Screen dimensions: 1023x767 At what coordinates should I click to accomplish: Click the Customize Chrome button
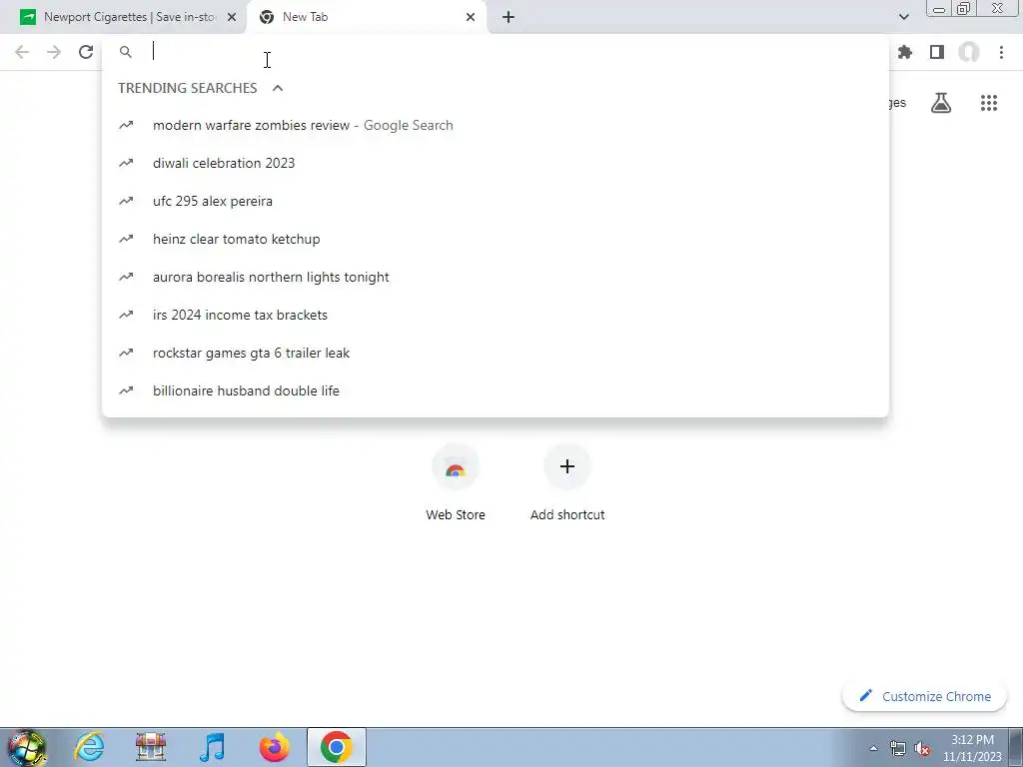point(924,696)
